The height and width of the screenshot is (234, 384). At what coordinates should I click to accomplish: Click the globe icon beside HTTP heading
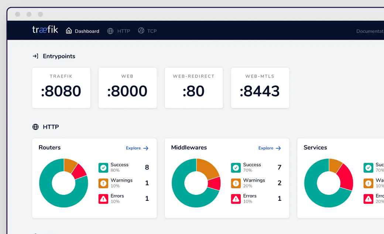click(35, 127)
